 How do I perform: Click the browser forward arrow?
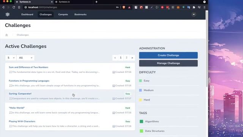8,7
